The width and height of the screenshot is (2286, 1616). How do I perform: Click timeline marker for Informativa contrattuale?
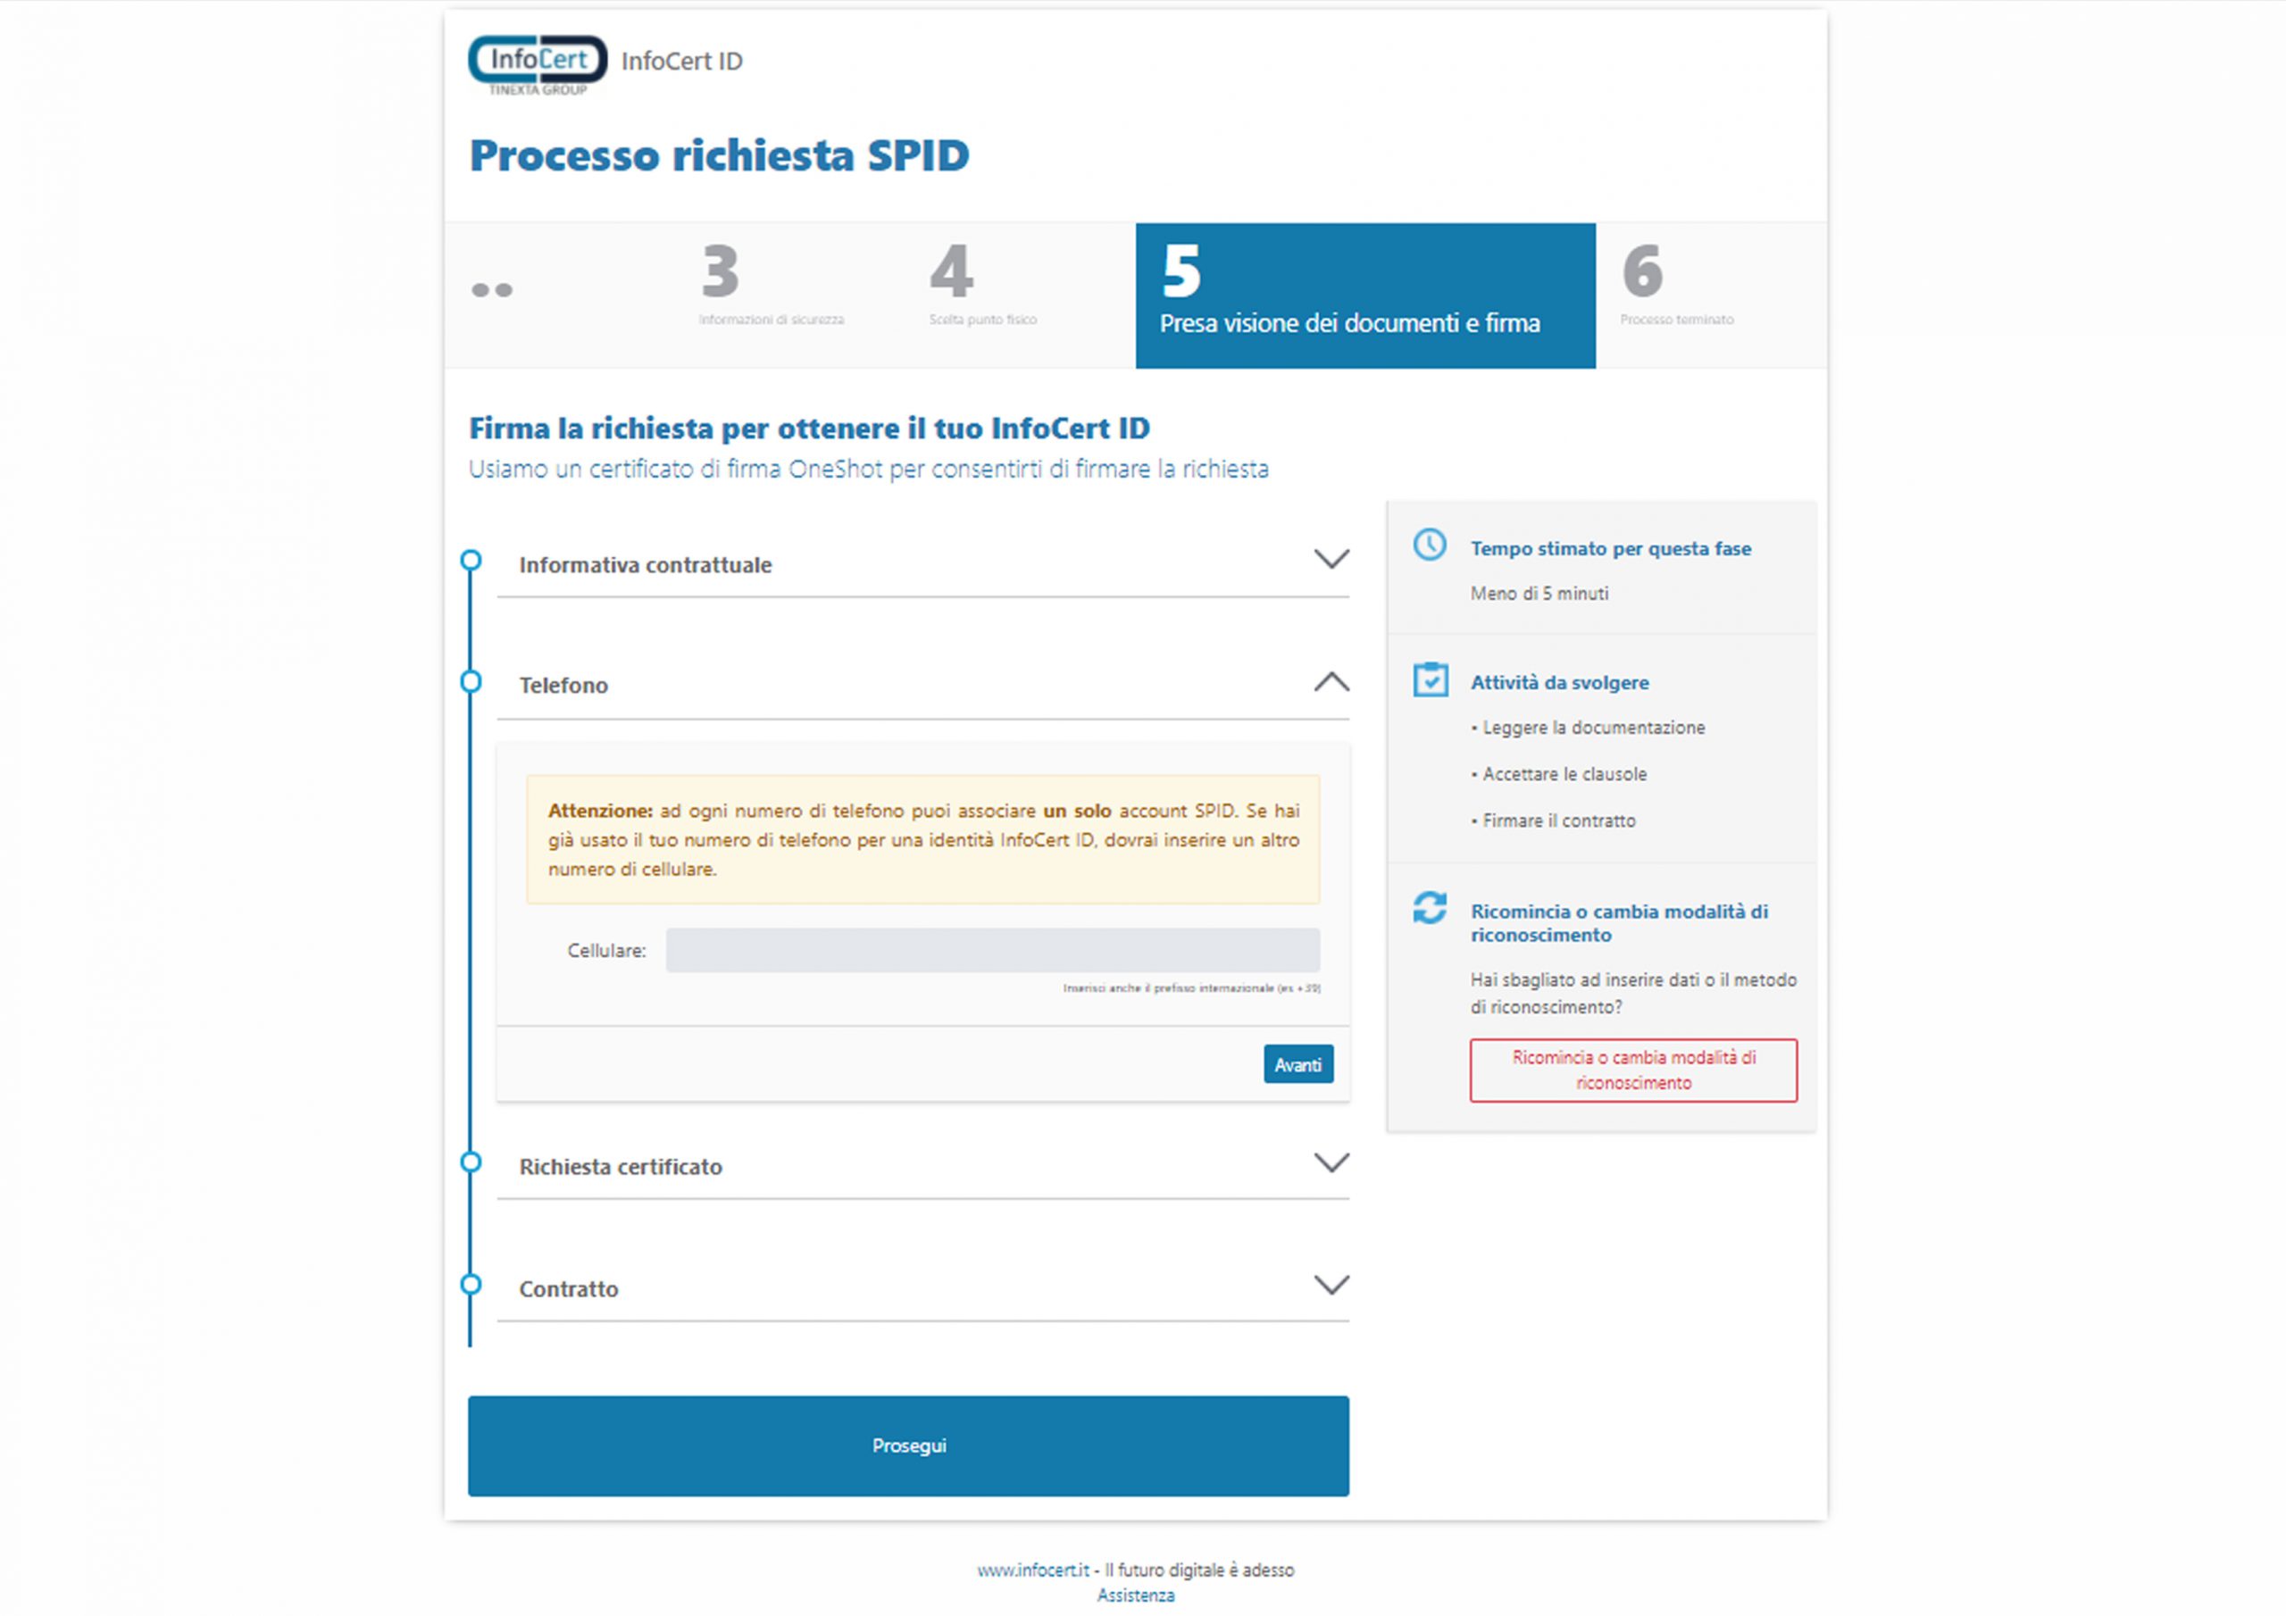[471, 561]
